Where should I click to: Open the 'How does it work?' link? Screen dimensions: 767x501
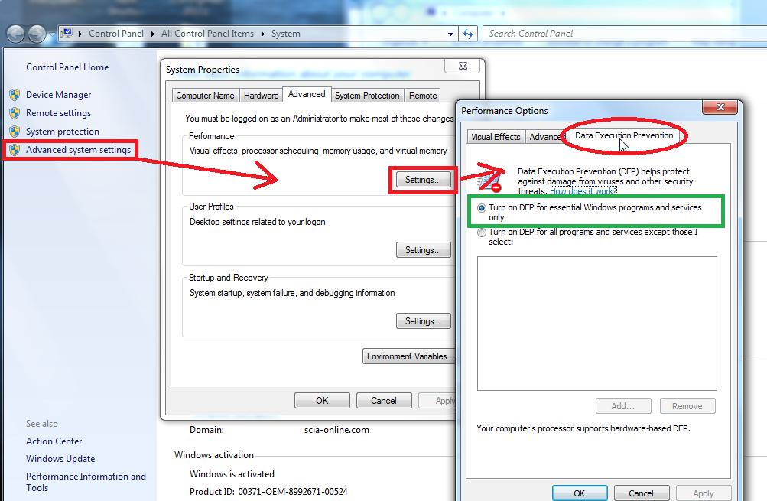point(583,191)
